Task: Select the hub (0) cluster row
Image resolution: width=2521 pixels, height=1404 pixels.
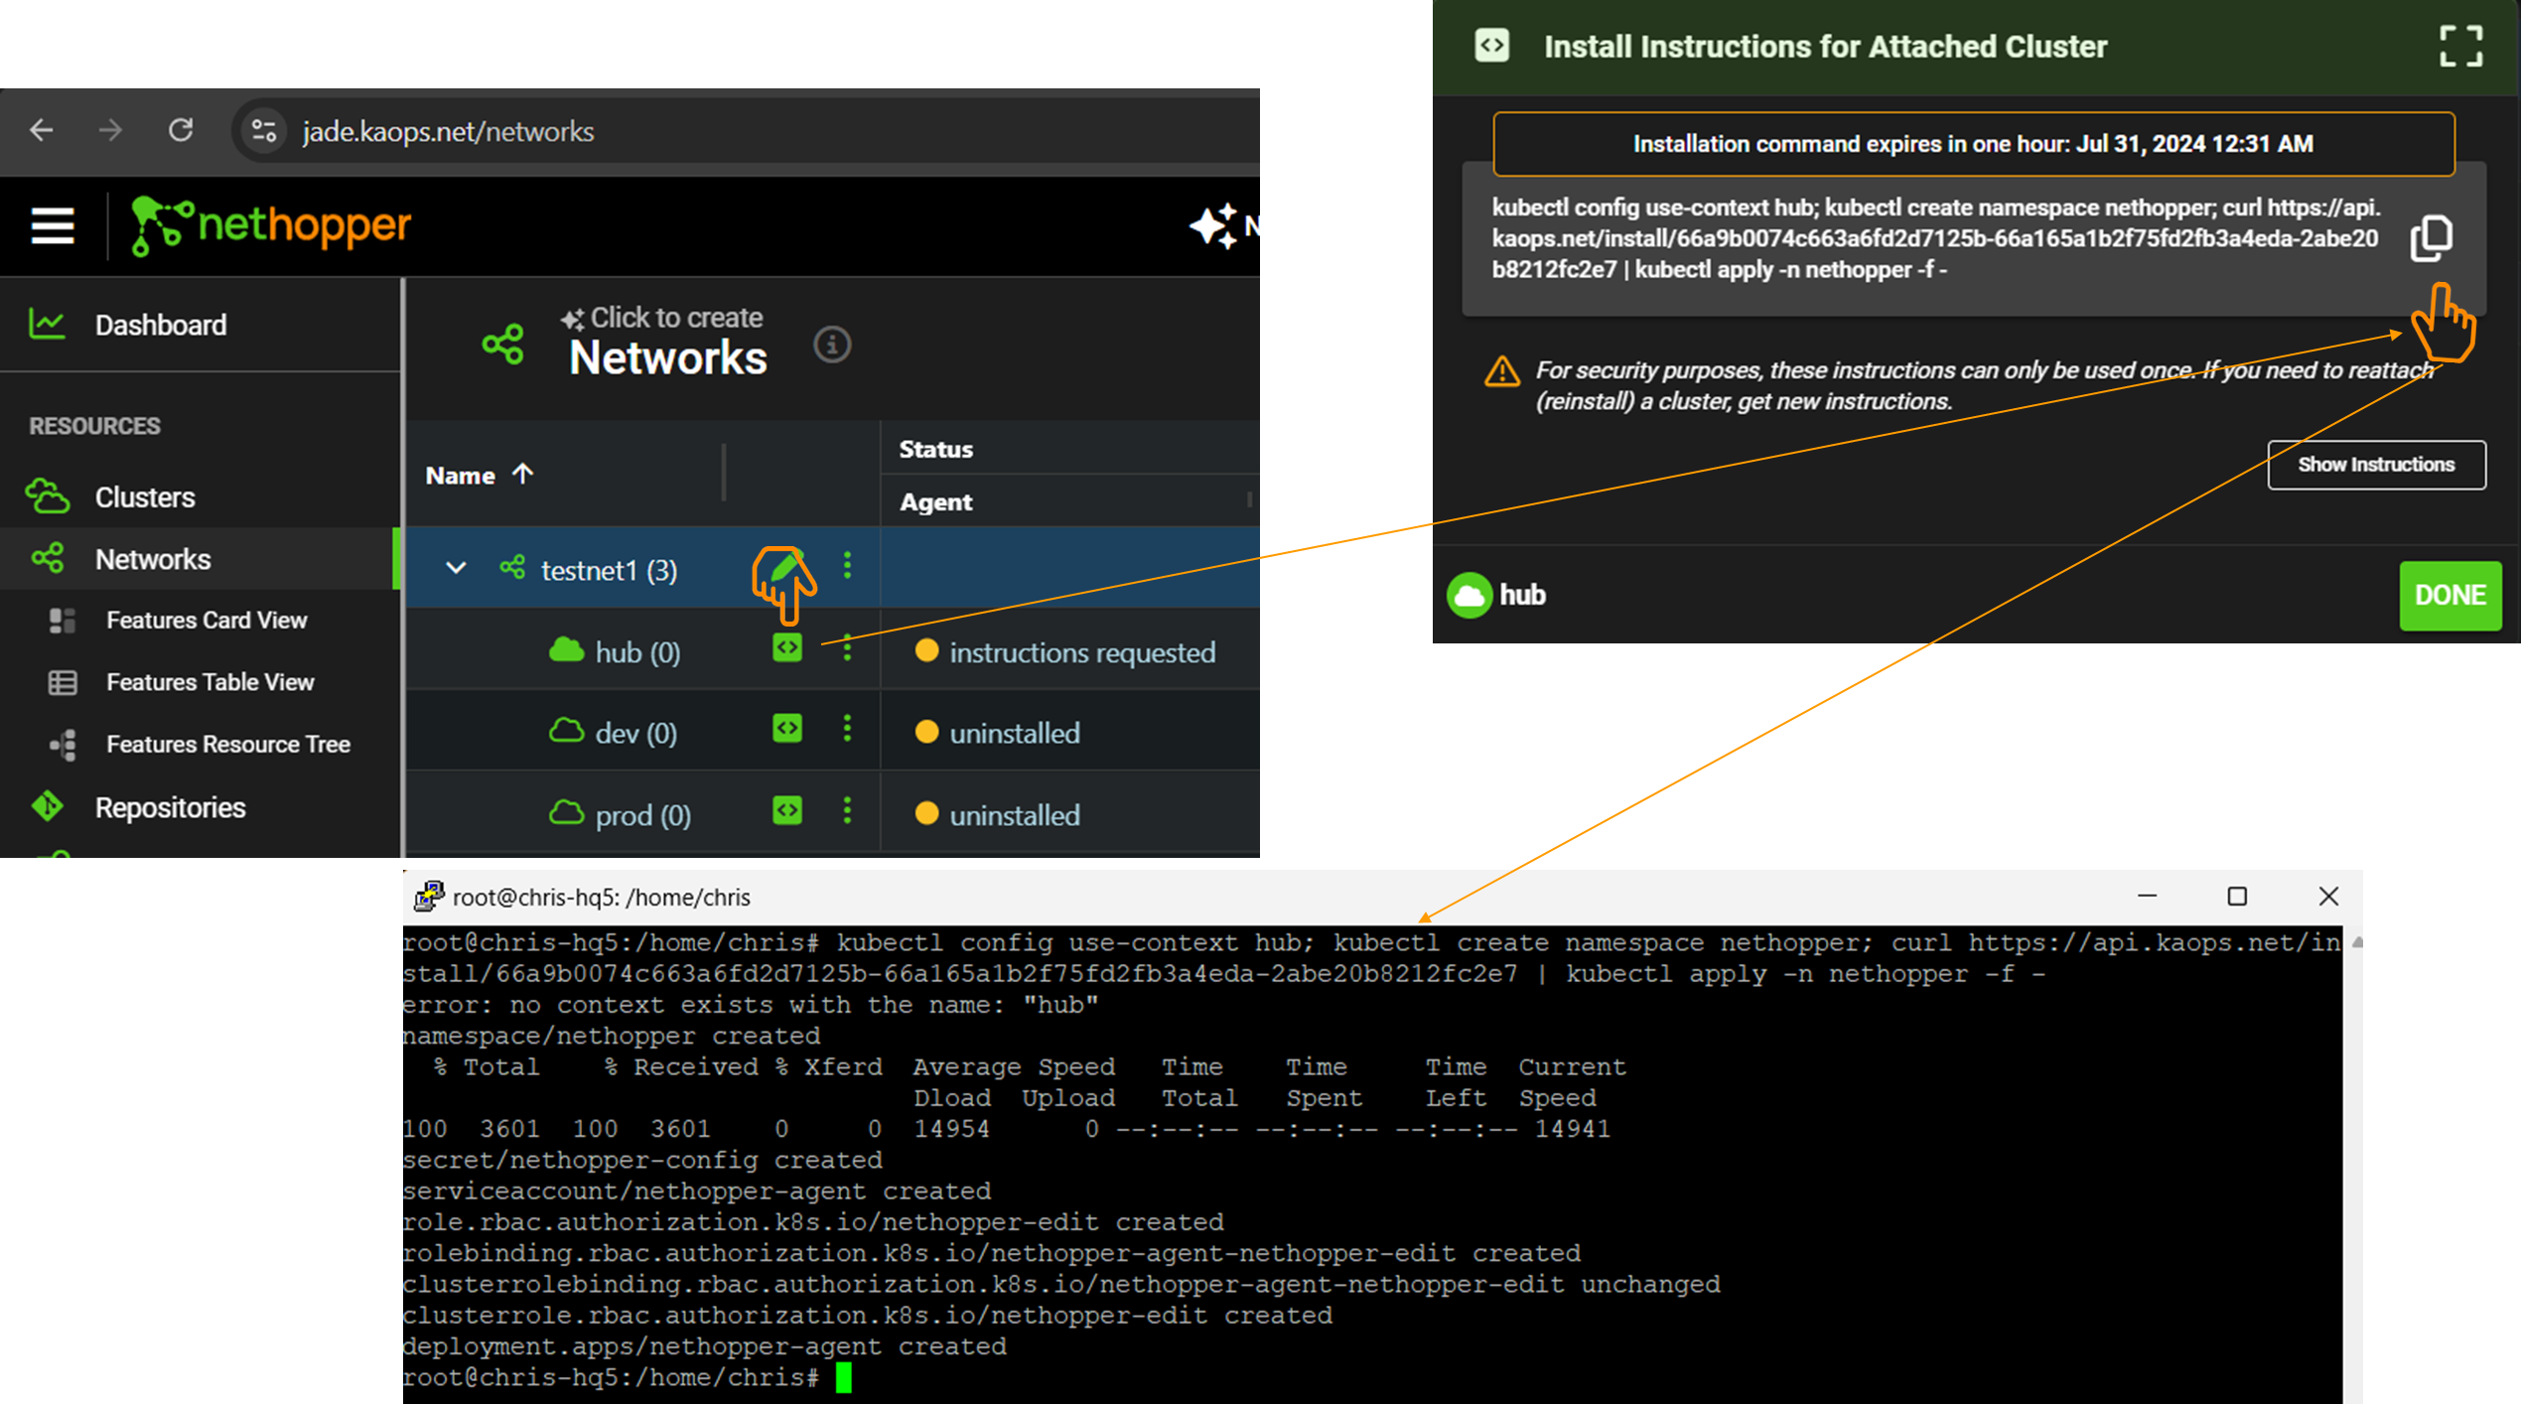Action: click(832, 651)
